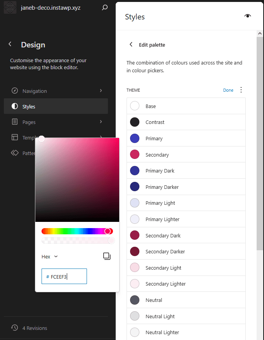Screen dimensions: 264x340
Task: Expand the Navigation menu chevron
Action: [101, 91]
